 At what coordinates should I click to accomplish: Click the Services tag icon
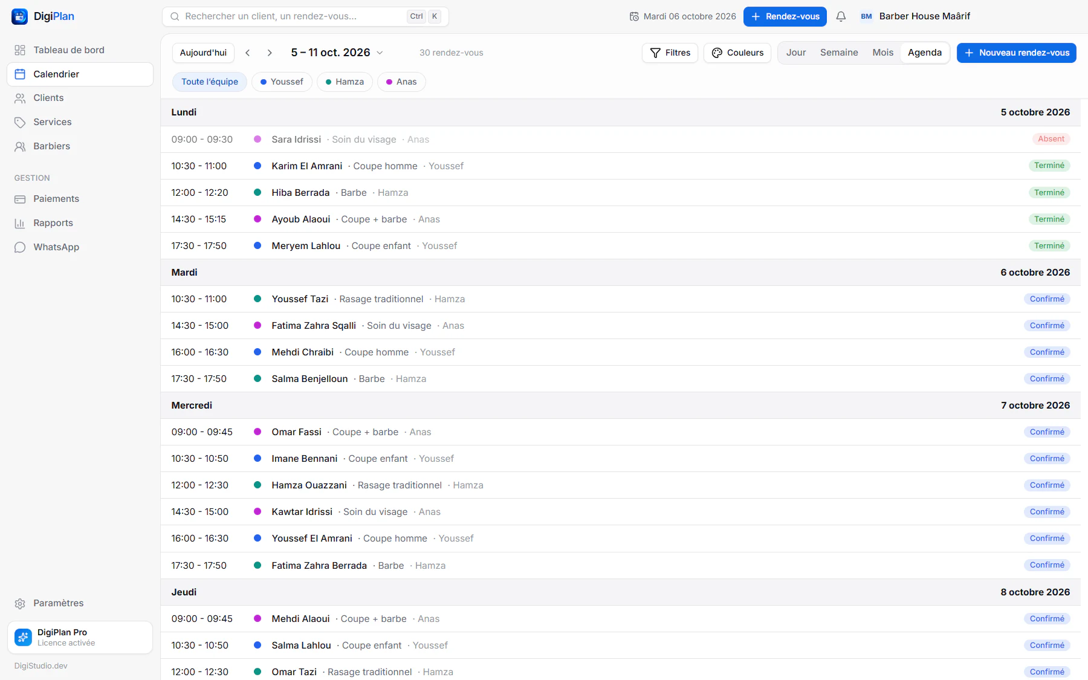pos(20,122)
